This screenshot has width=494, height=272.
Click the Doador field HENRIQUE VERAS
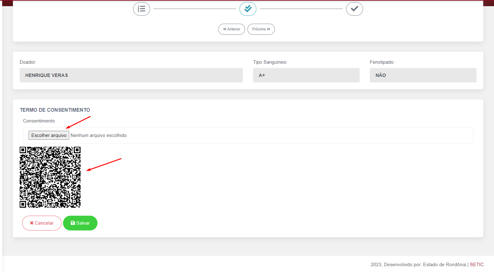[131, 75]
